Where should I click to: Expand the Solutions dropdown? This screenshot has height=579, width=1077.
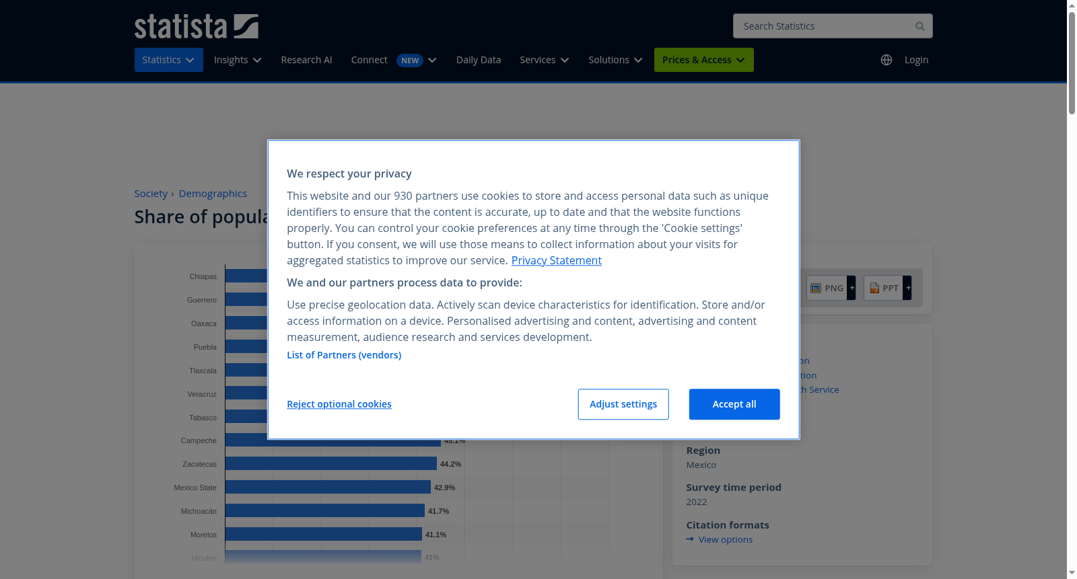(x=615, y=60)
